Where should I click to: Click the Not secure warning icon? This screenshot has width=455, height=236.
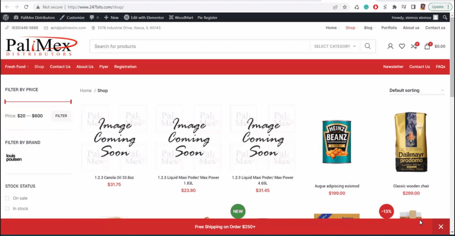38,7
